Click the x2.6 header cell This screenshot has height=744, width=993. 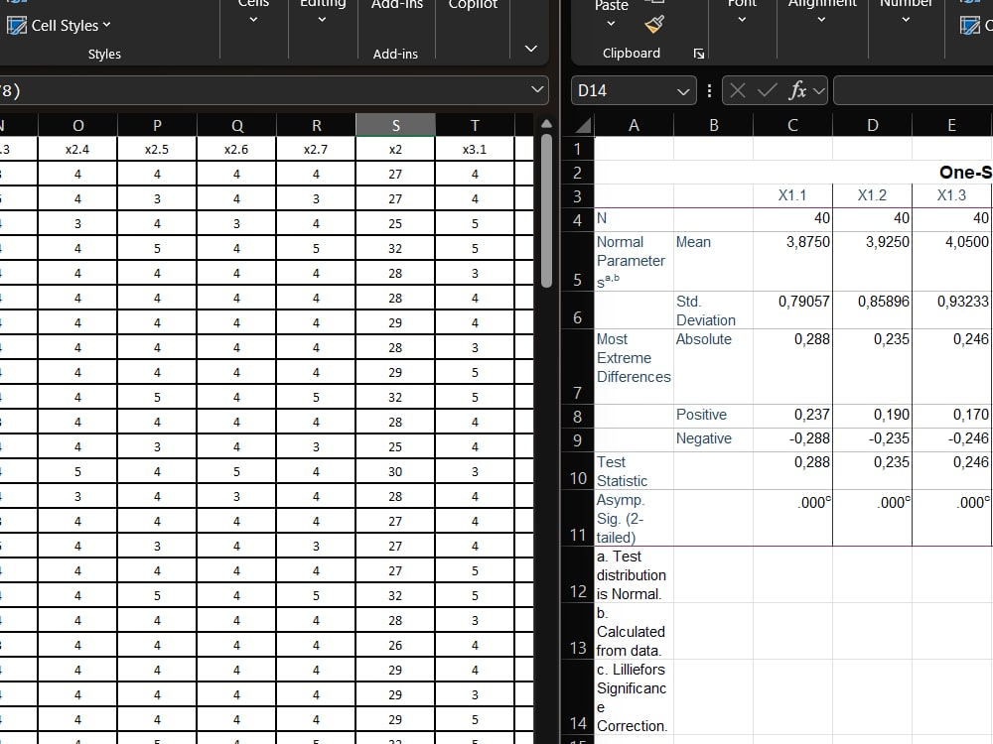[x=237, y=150]
